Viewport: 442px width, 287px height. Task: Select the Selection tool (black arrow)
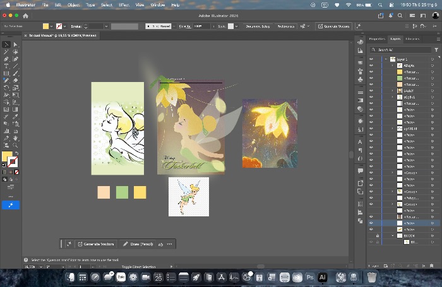point(6,45)
